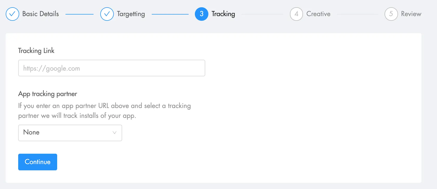Focus the Tracking Link URL input field
This screenshot has height=189, width=437.
click(111, 68)
